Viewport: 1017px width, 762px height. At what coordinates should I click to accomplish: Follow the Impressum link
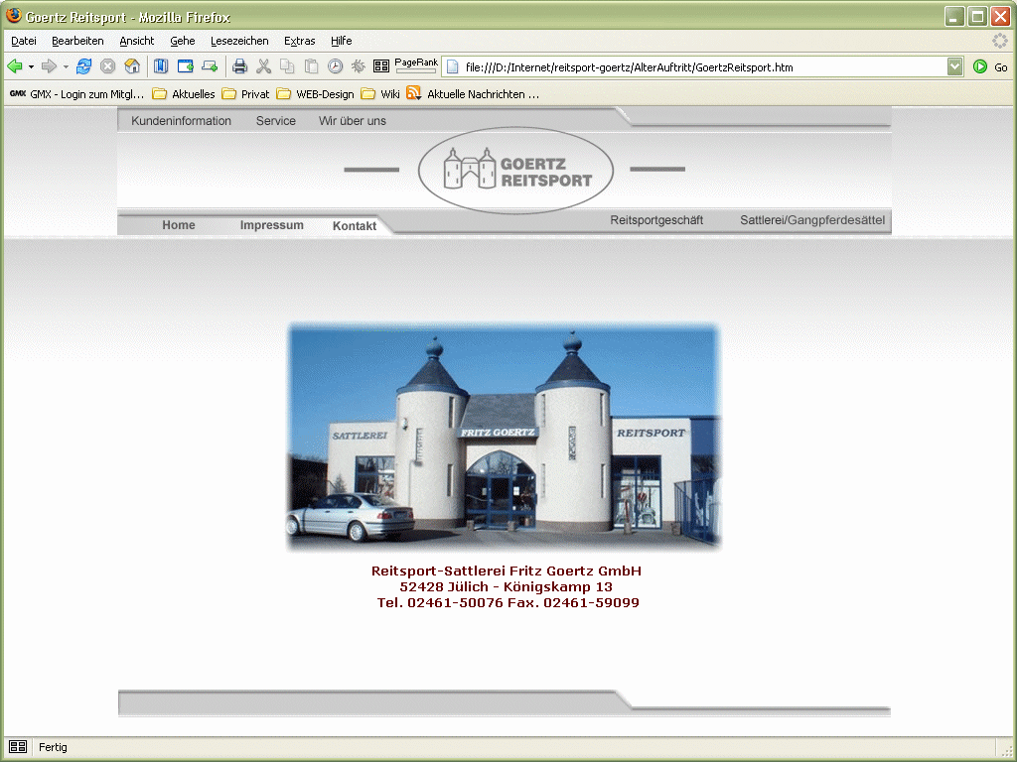tap(272, 225)
